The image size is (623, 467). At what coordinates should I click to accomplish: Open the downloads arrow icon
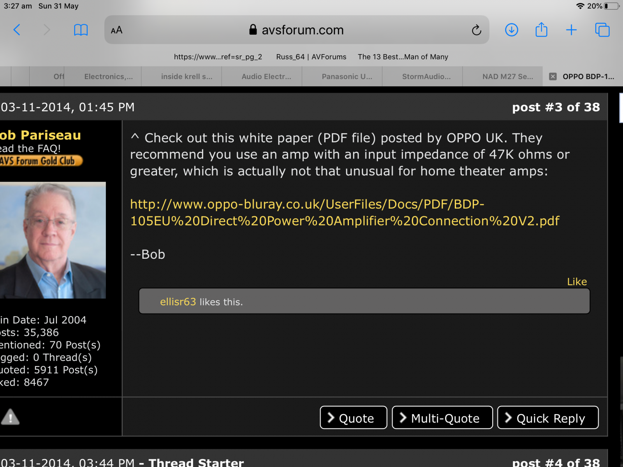(511, 30)
